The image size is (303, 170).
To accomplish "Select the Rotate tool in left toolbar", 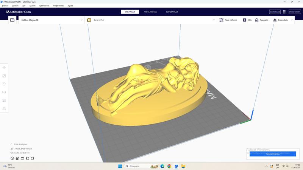I will tap(4, 84).
